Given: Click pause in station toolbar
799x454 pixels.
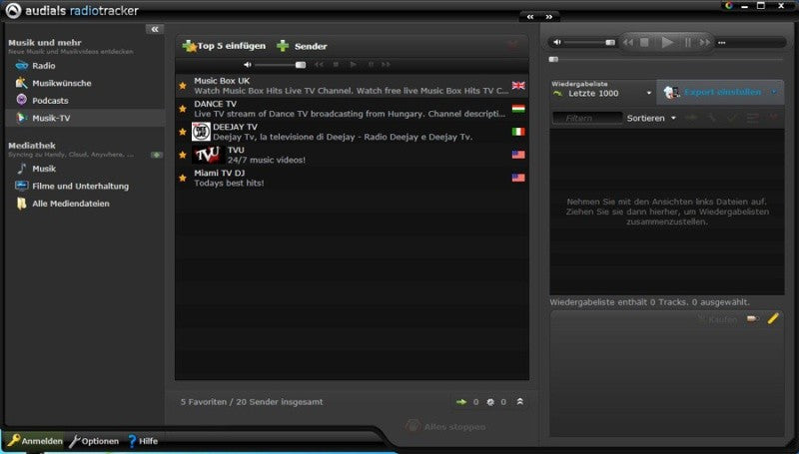Looking at the screenshot, I should [371, 65].
